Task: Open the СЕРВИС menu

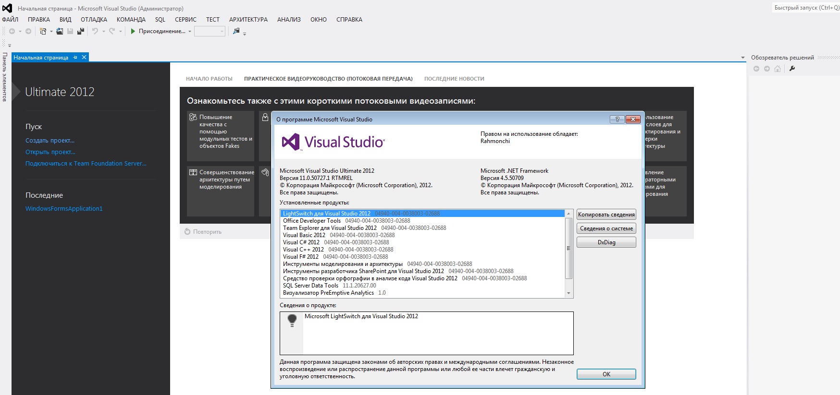Action: tap(185, 20)
